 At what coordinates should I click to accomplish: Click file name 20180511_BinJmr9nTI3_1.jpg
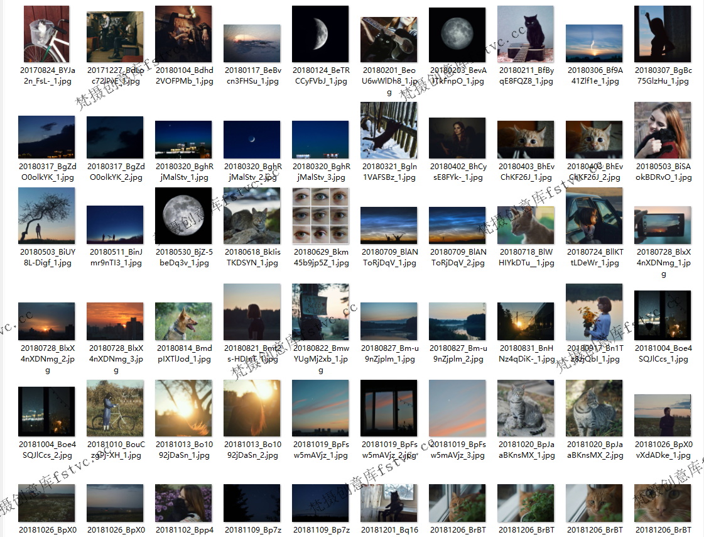pyautogui.click(x=116, y=257)
